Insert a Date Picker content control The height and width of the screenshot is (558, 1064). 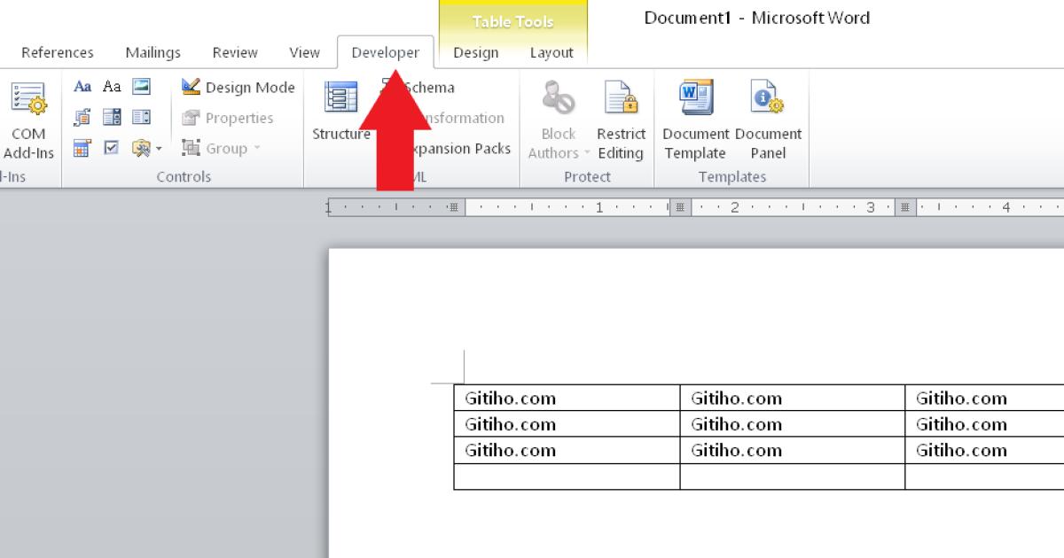tap(82, 148)
